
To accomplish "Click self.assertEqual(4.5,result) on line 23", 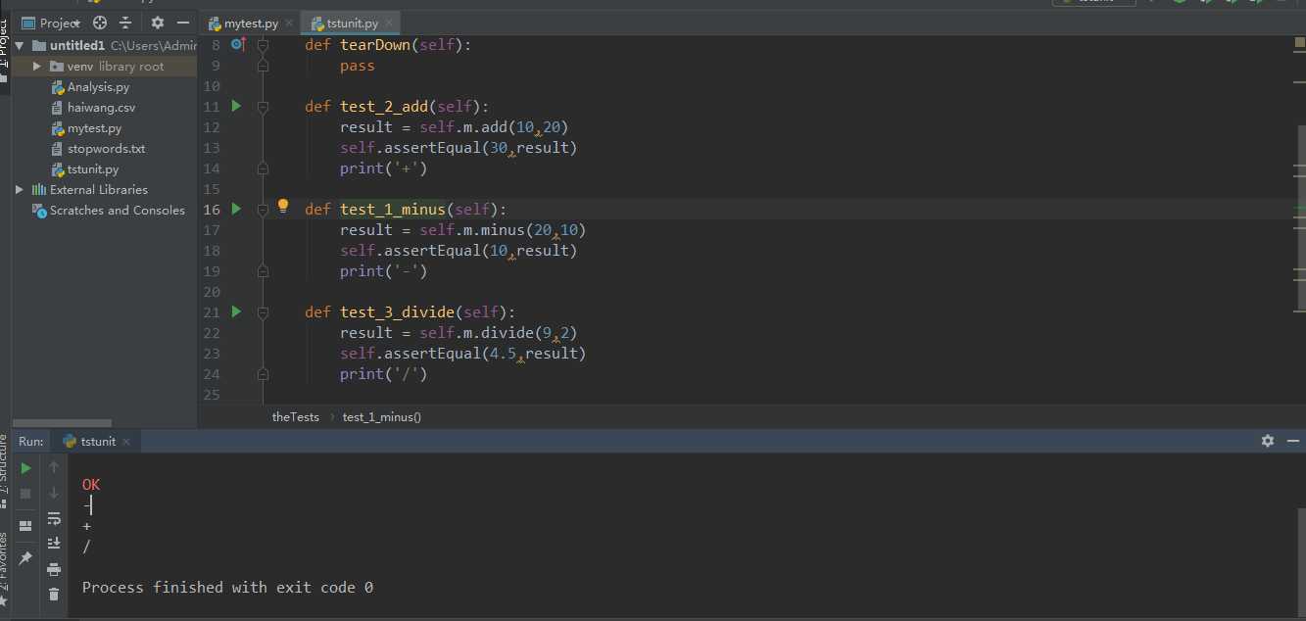I will click(462, 354).
